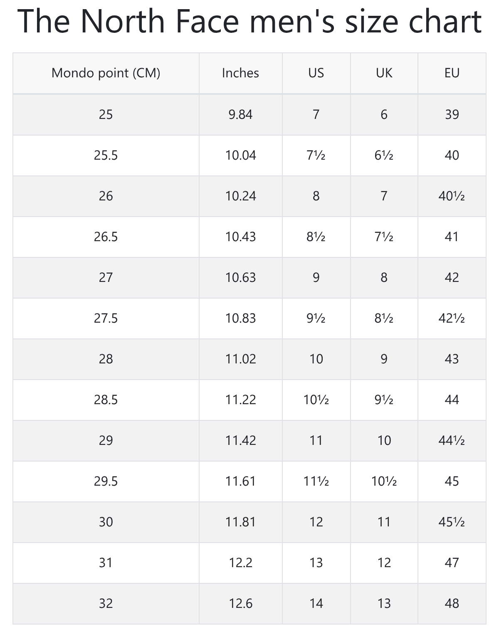Click the 10.83 inches cell
The height and width of the screenshot is (637, 499).
click(x=240, y=318)
